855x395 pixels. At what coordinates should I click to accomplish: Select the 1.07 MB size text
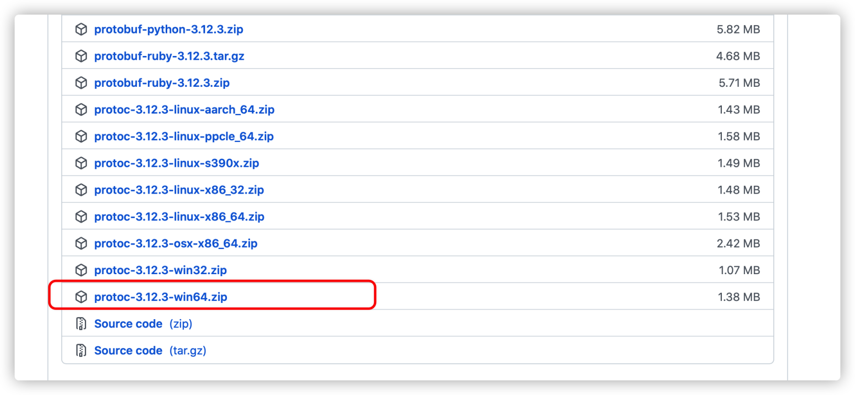click(739, 270)
